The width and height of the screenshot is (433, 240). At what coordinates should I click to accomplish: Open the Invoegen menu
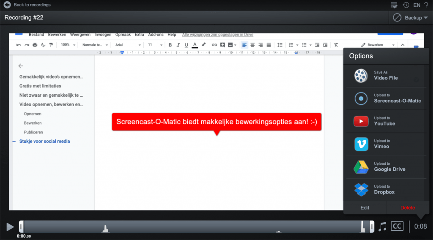point(103,35)
